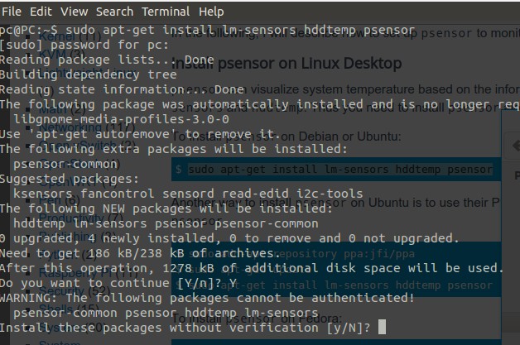Click the 'Need to get 186 kB/238 kB' line

tap(149, 253)
